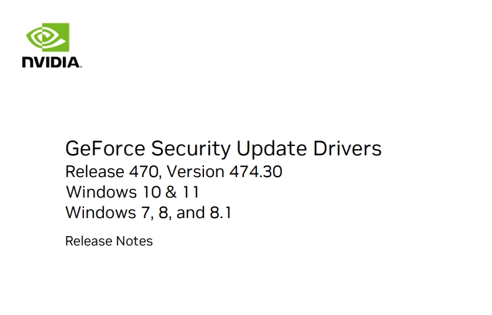Click the word Notes in subtitle
This screenshot has width=492, height=315.
click(134, 241)
